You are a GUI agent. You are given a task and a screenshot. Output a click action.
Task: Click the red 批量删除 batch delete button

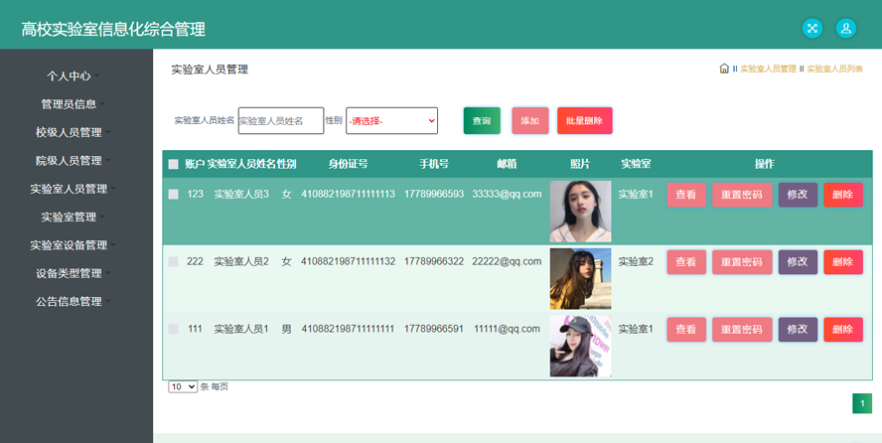pos(584,121)
